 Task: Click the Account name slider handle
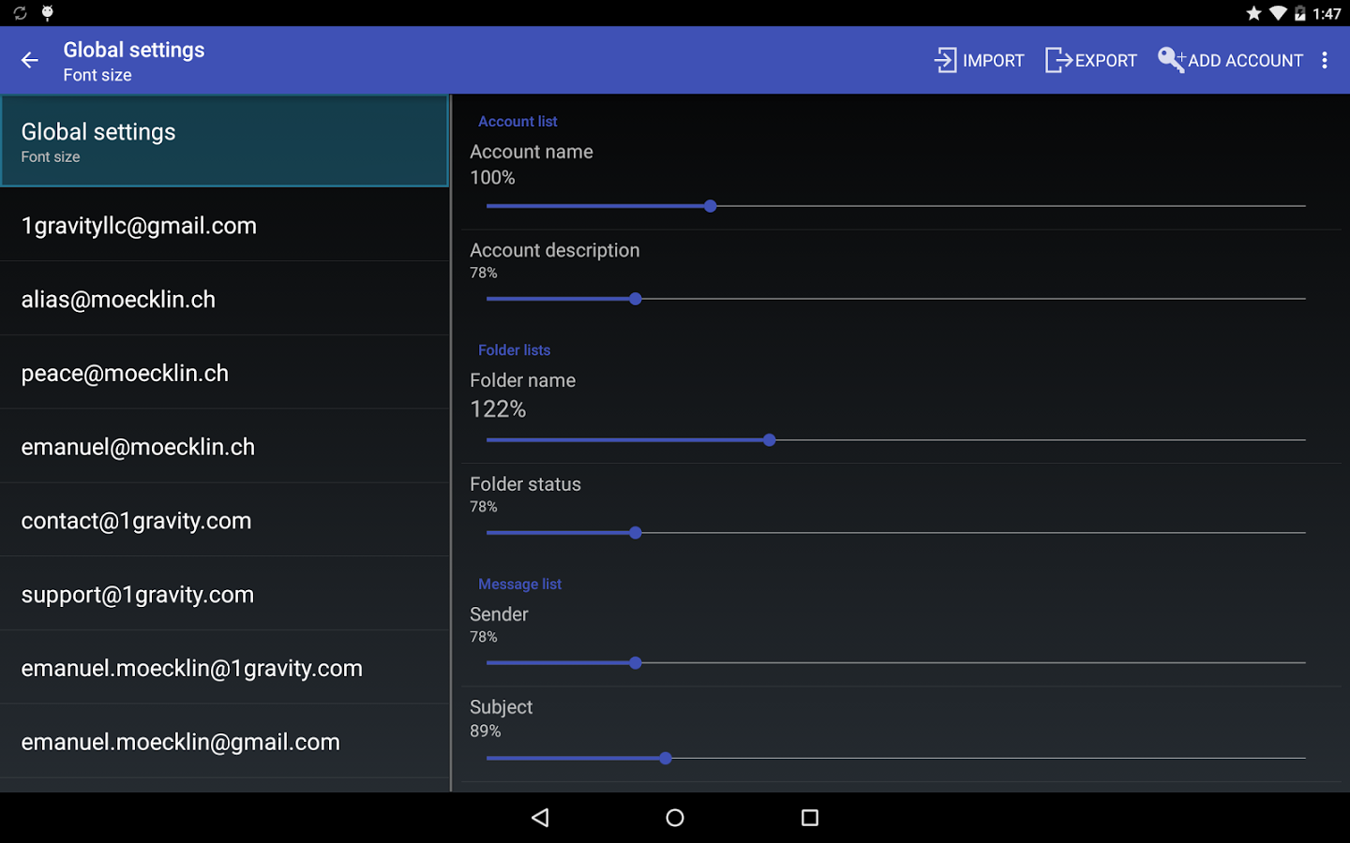(x=711, y=206)
